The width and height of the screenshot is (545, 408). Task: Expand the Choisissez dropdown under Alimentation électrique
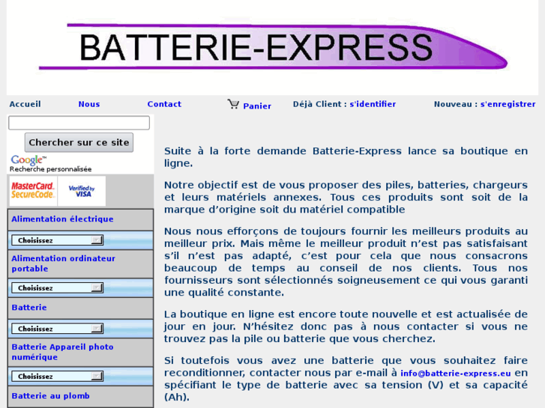tap(58, 240)
